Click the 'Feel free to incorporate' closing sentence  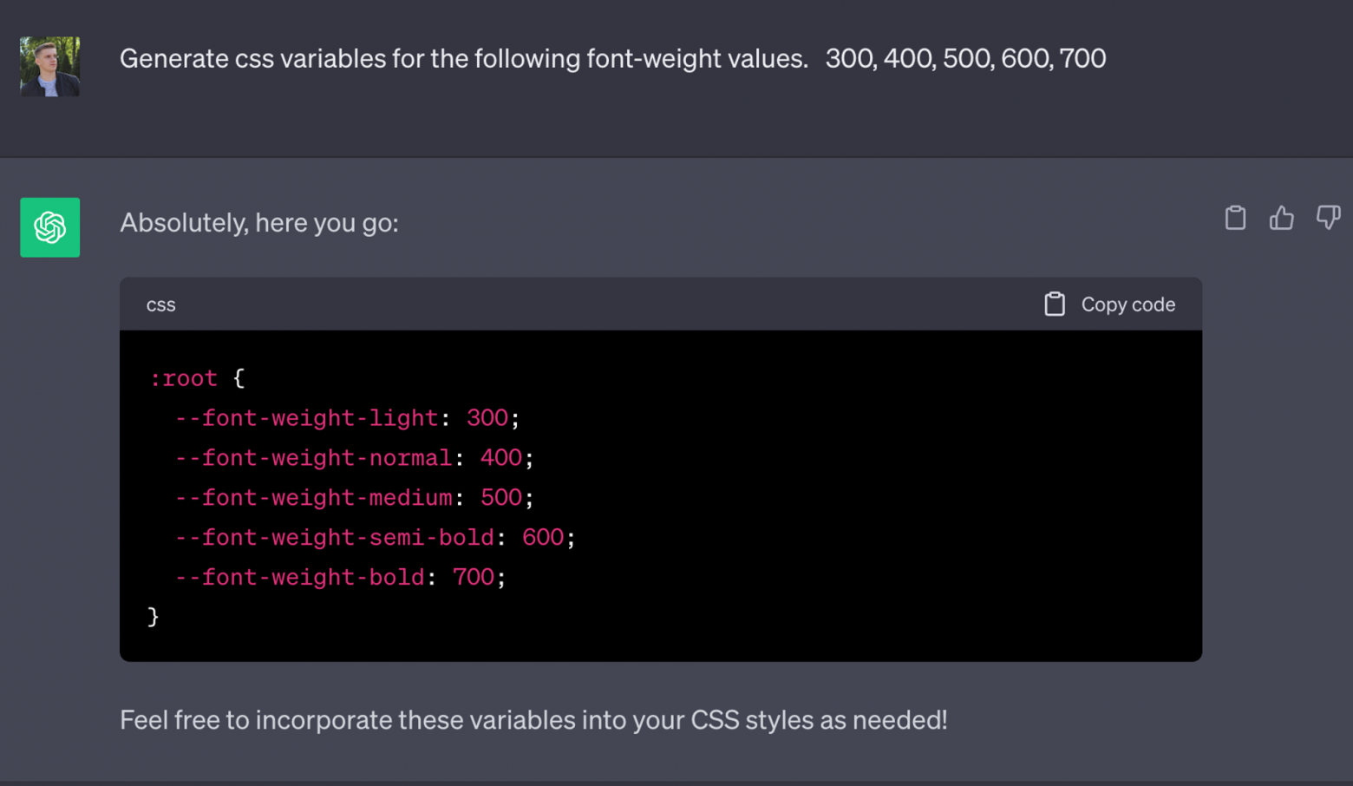click(533, 720)
